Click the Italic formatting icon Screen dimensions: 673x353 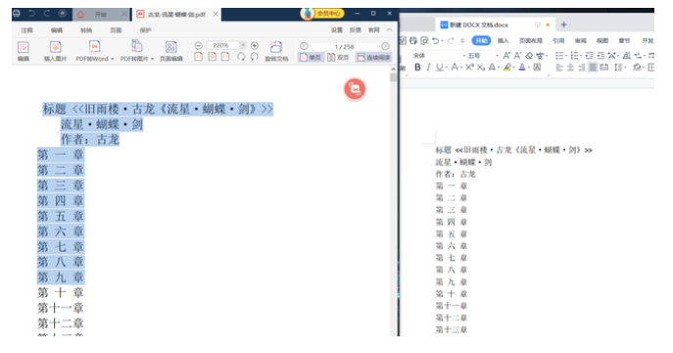428,68
